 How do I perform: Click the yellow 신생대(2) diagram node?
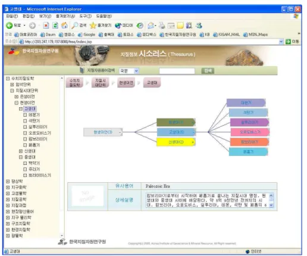[176, 142]
